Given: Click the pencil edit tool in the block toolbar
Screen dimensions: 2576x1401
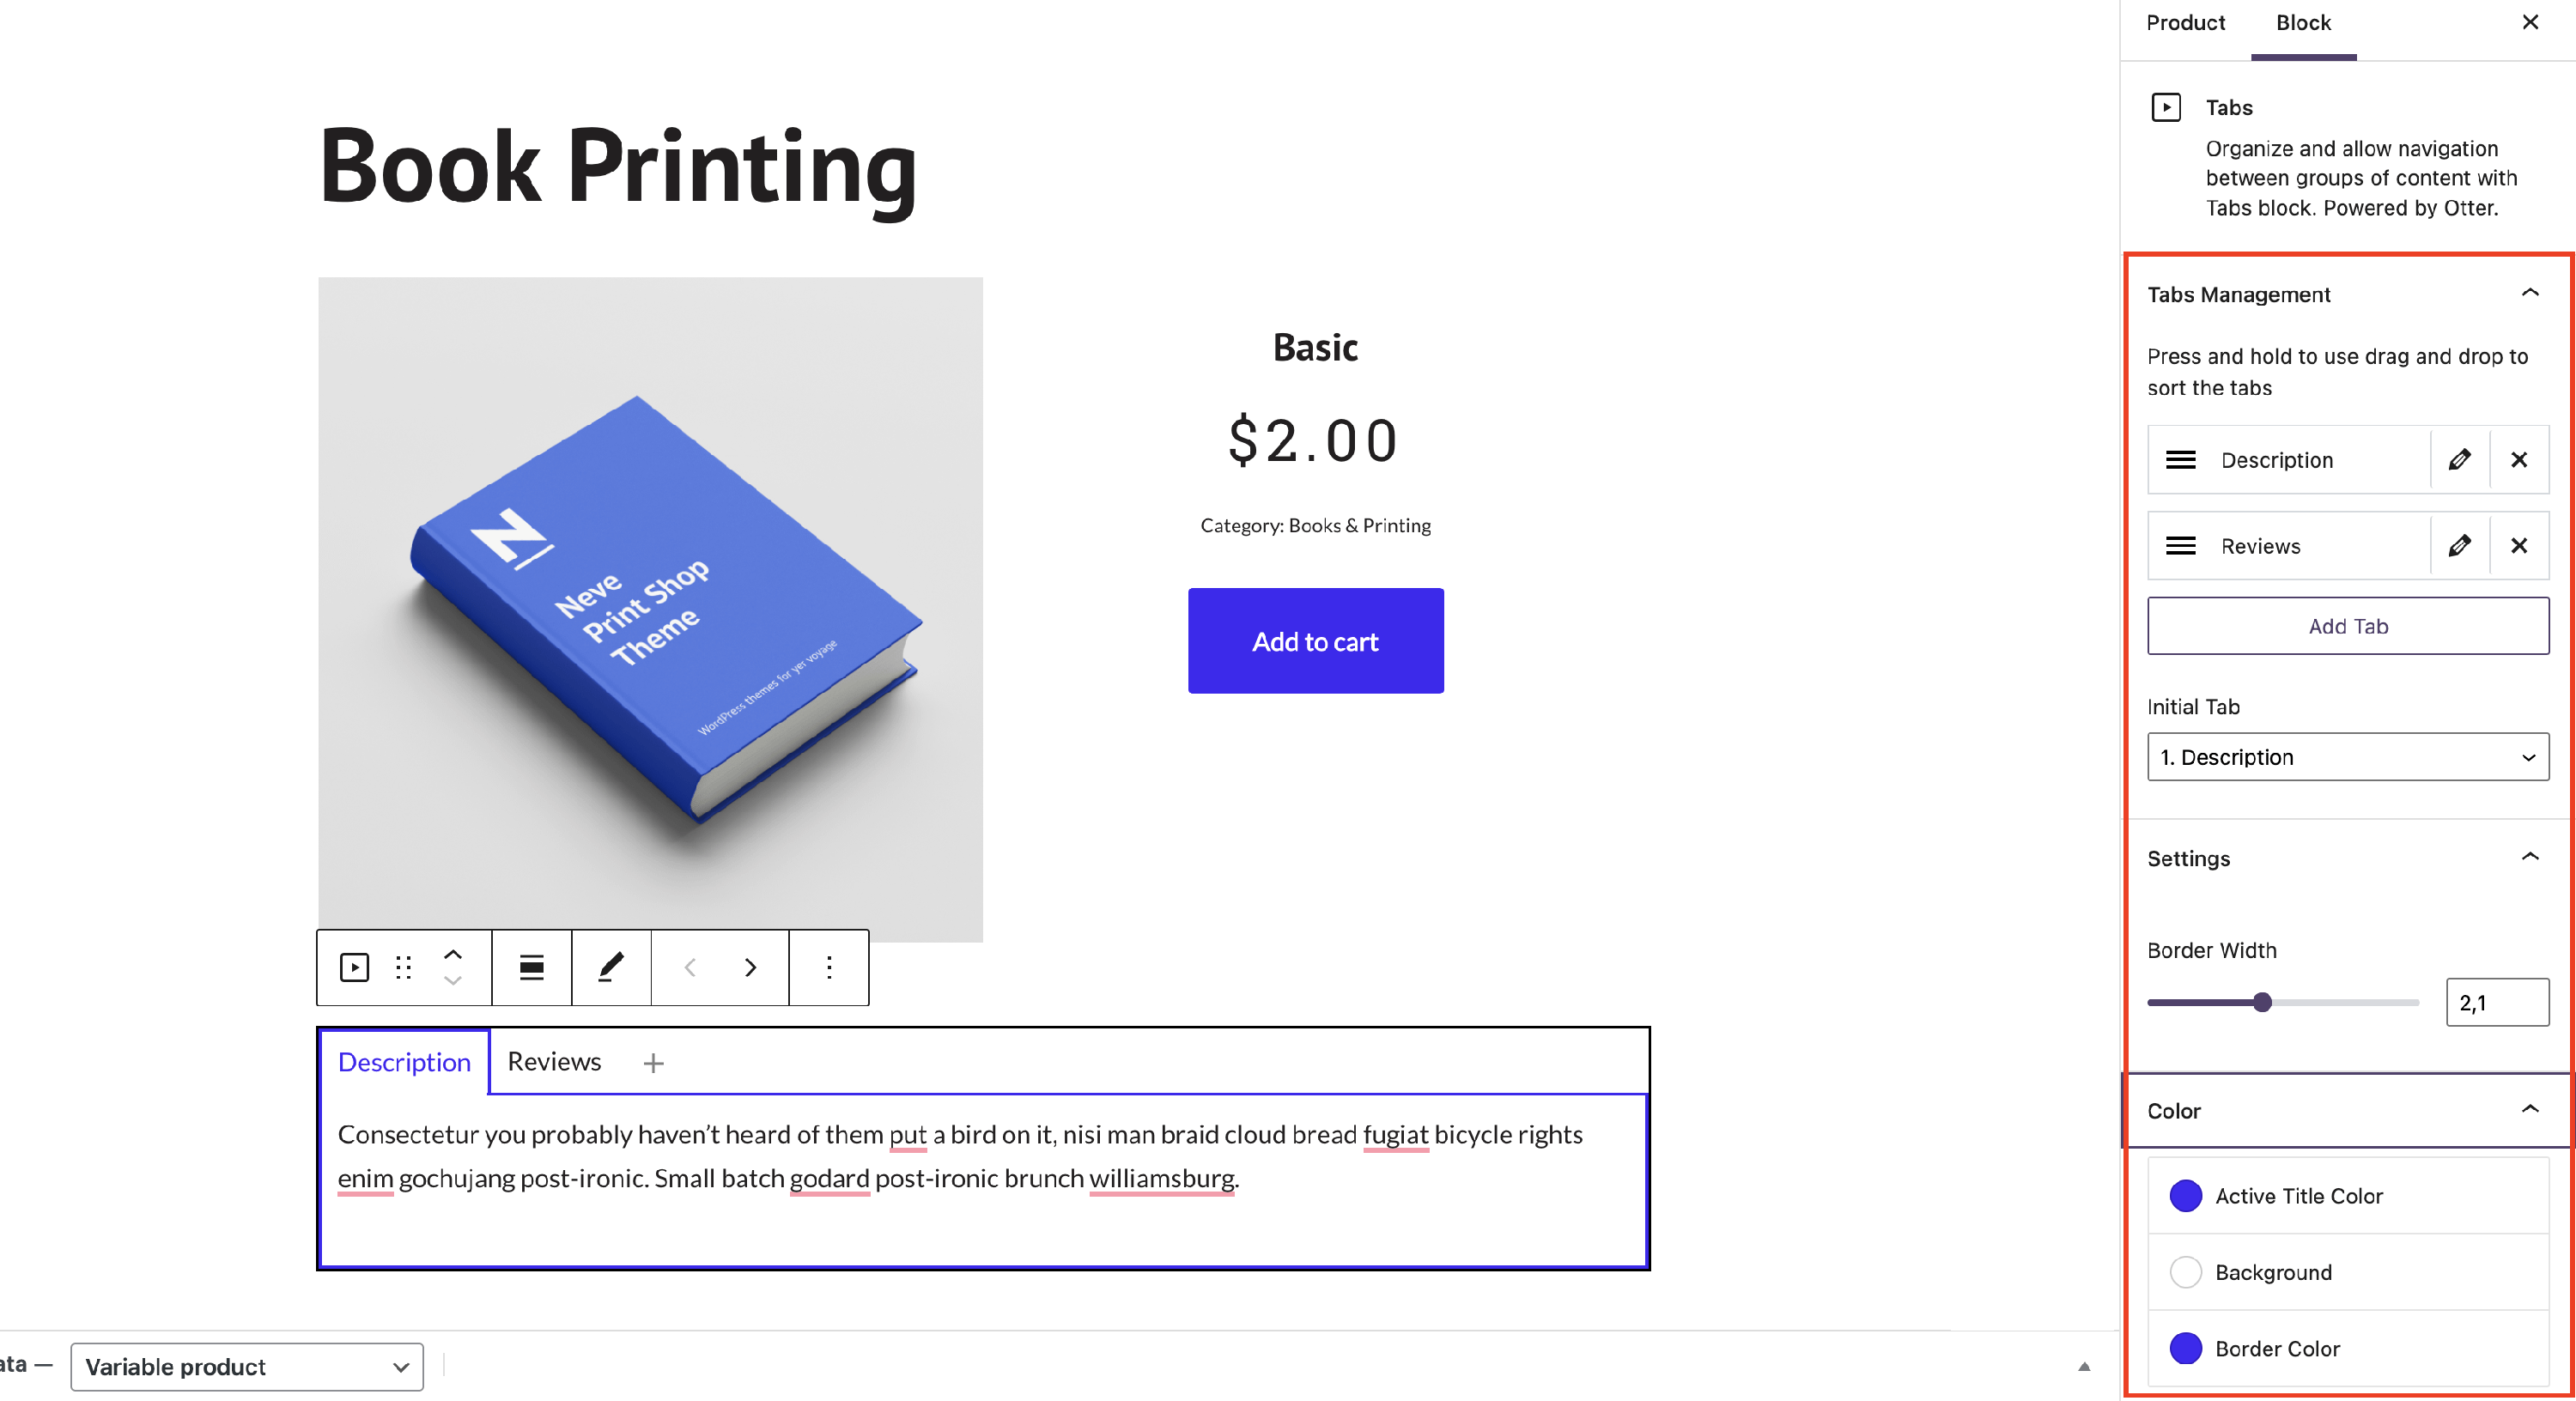Looking at the screenshot, I should pos(611,967).
